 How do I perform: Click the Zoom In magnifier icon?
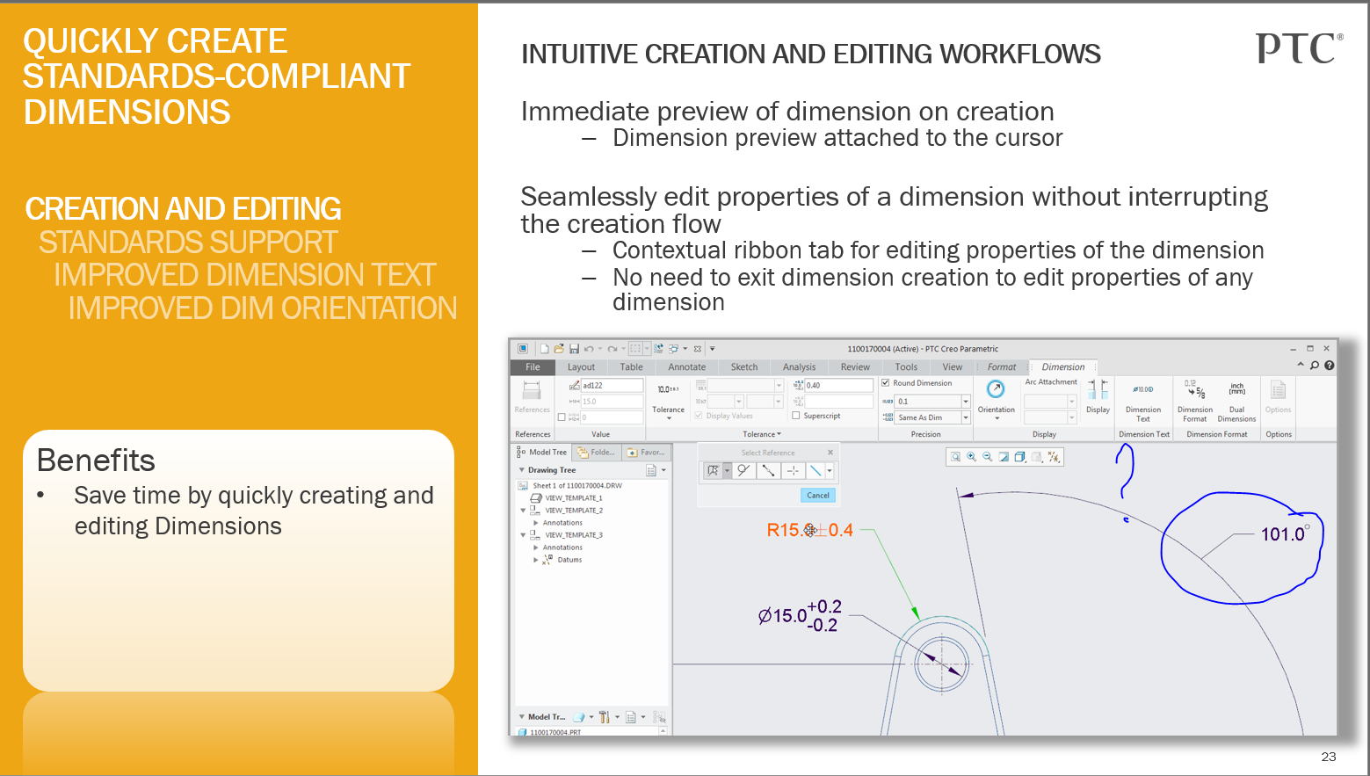point(971,457)
